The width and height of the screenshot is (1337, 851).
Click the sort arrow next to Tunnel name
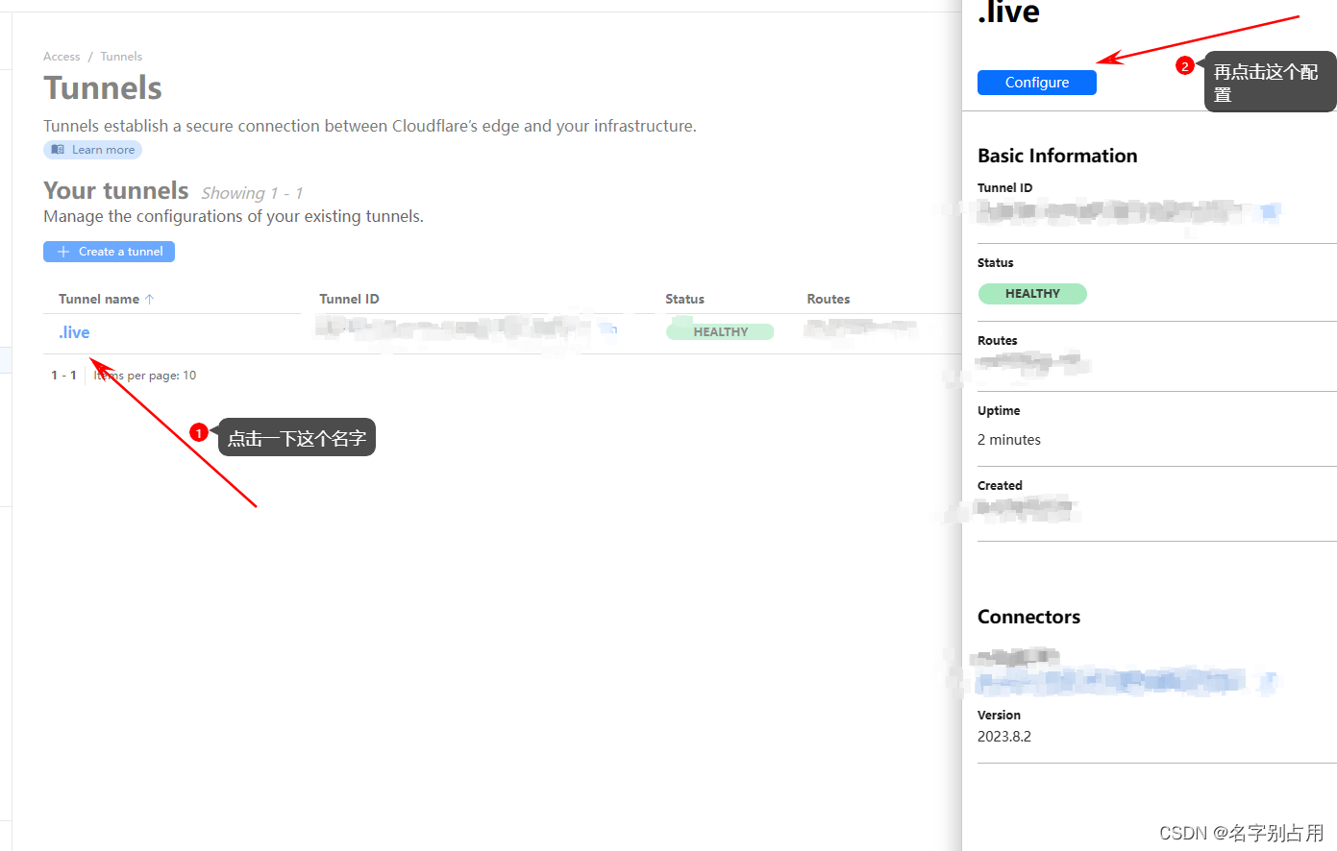pos(149,299)
